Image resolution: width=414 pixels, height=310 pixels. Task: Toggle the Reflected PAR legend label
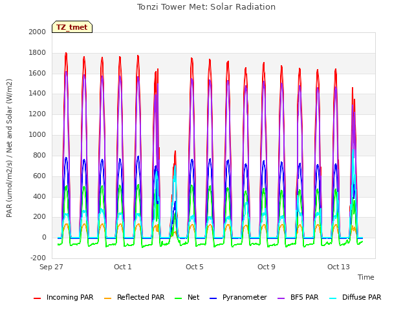(141, 297)
